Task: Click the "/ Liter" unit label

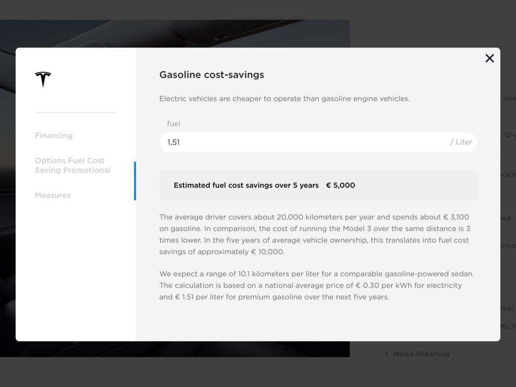Action: pyautogui.click(x=461, y=142)
